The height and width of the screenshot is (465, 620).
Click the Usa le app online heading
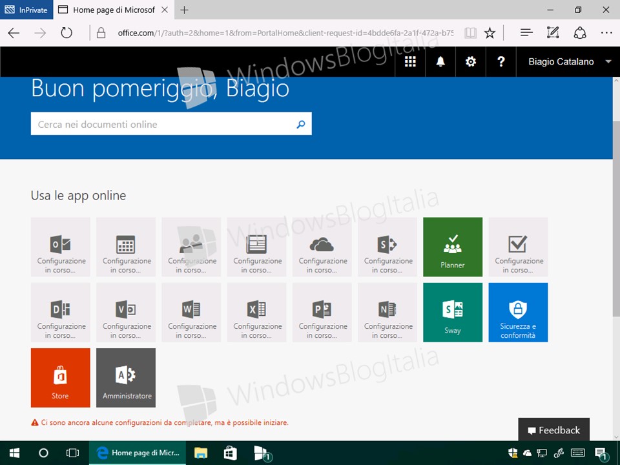click(78, 195)
